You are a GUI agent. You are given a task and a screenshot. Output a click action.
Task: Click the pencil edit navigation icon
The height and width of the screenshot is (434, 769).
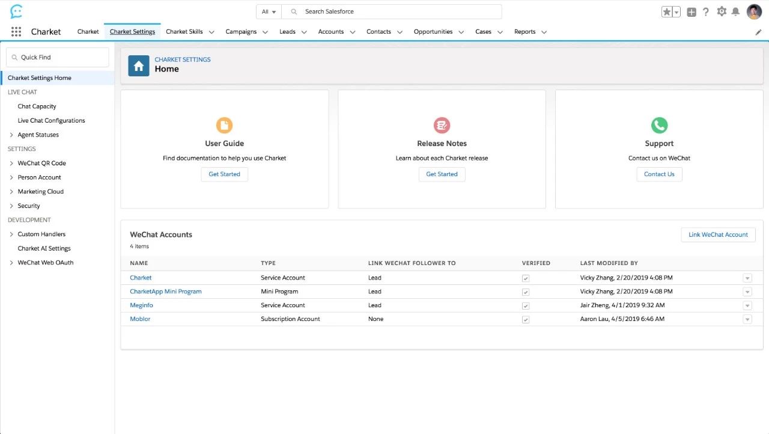(x=758, y=32)
